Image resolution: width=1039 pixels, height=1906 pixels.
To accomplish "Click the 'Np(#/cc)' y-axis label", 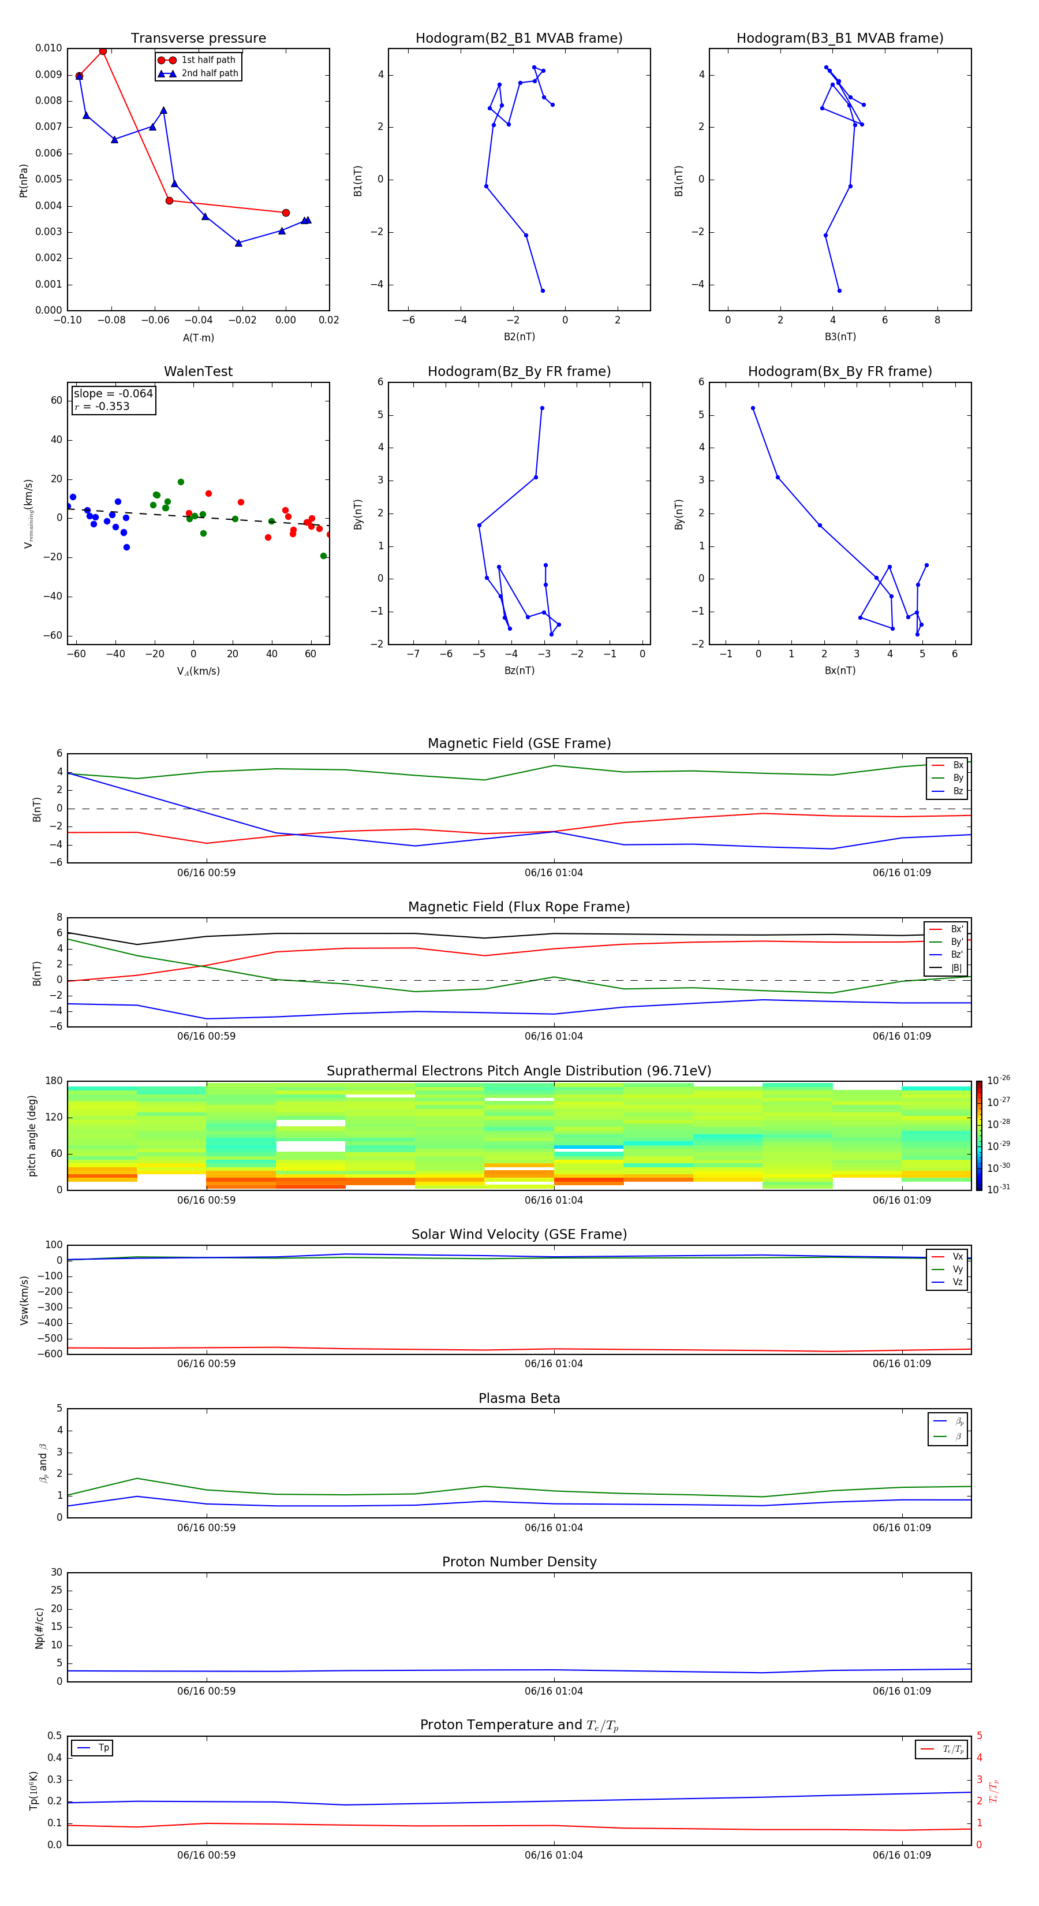I will [39, 1628].
